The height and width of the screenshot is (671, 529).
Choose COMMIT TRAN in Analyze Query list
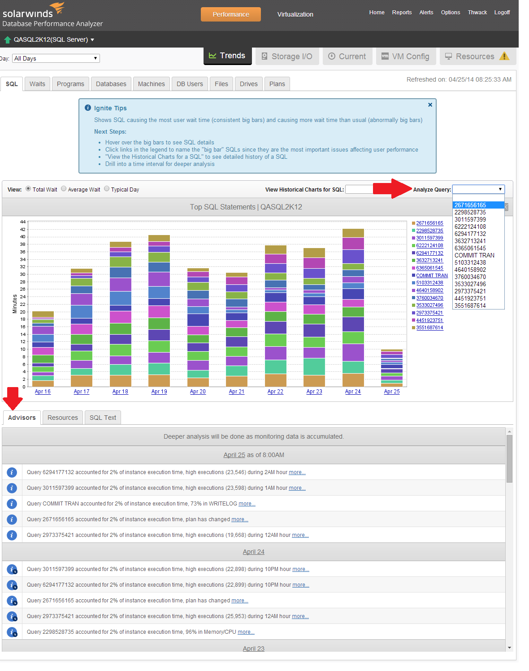pyautogui.click(x=474, y=255)
